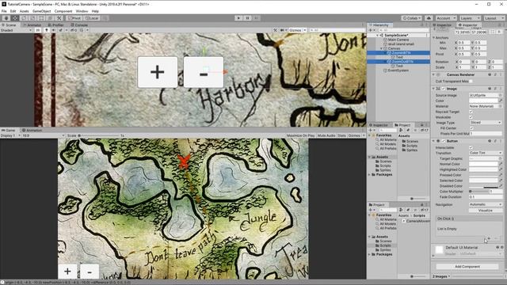
Task: Select the Scale tool in toolbar
Action: point(32,18)
